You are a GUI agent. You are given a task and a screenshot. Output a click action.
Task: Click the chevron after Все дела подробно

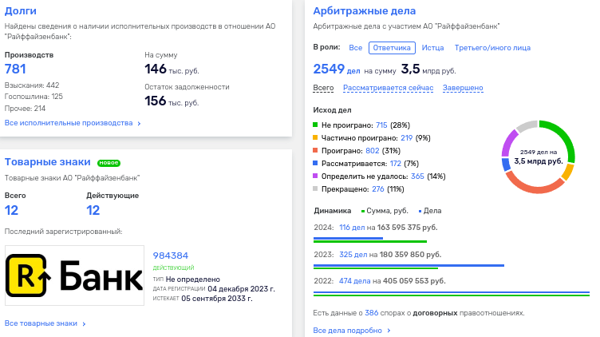pos(389,331)
